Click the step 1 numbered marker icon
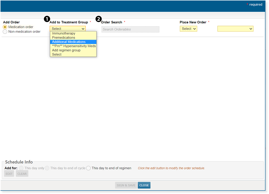Viewport: 269px width, 194px height. tap(47, 19)
